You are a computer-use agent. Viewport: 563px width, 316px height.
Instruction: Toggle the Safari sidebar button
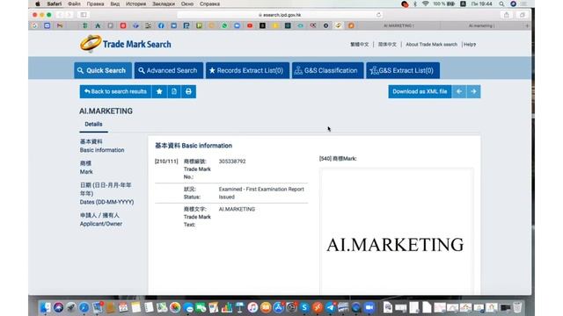[x=84, y=15]
